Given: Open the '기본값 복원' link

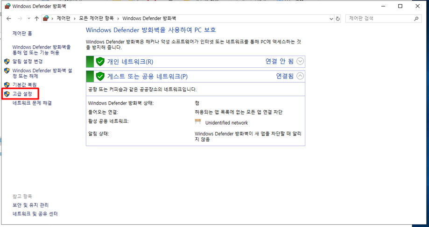Looking at the screenshot, I should pos(24,85).
